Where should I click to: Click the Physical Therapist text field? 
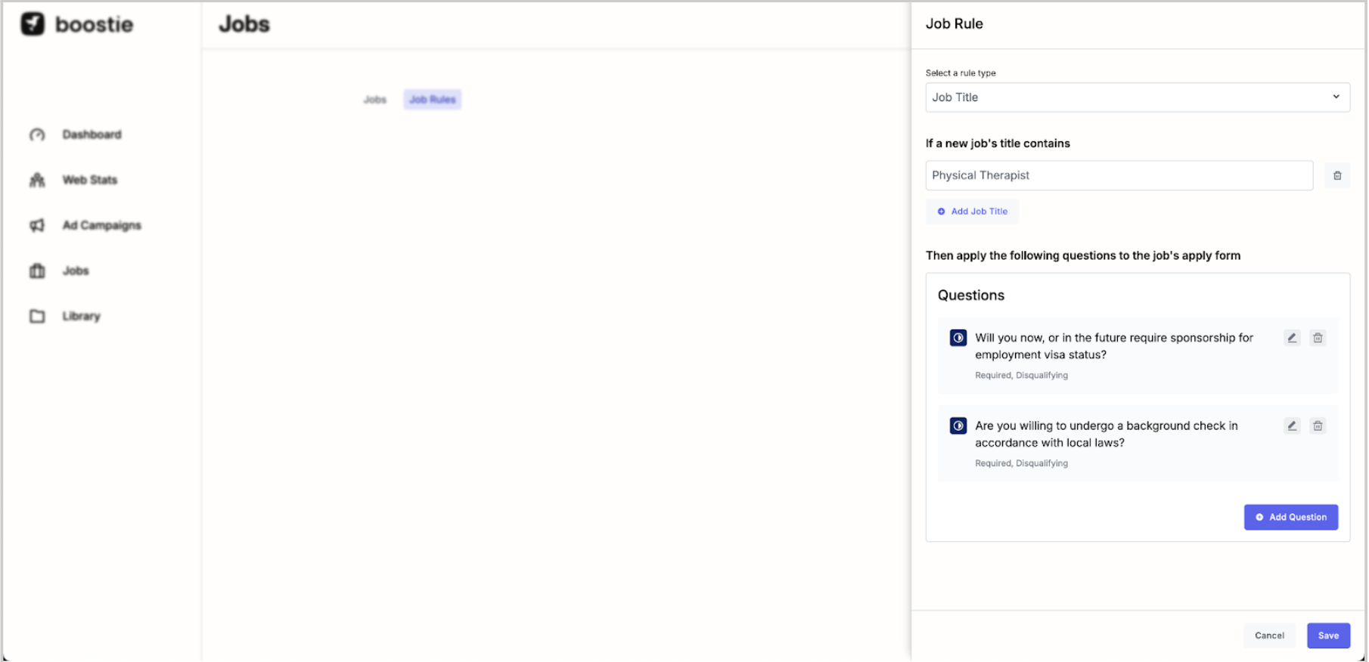click(x=1118, y=175)
